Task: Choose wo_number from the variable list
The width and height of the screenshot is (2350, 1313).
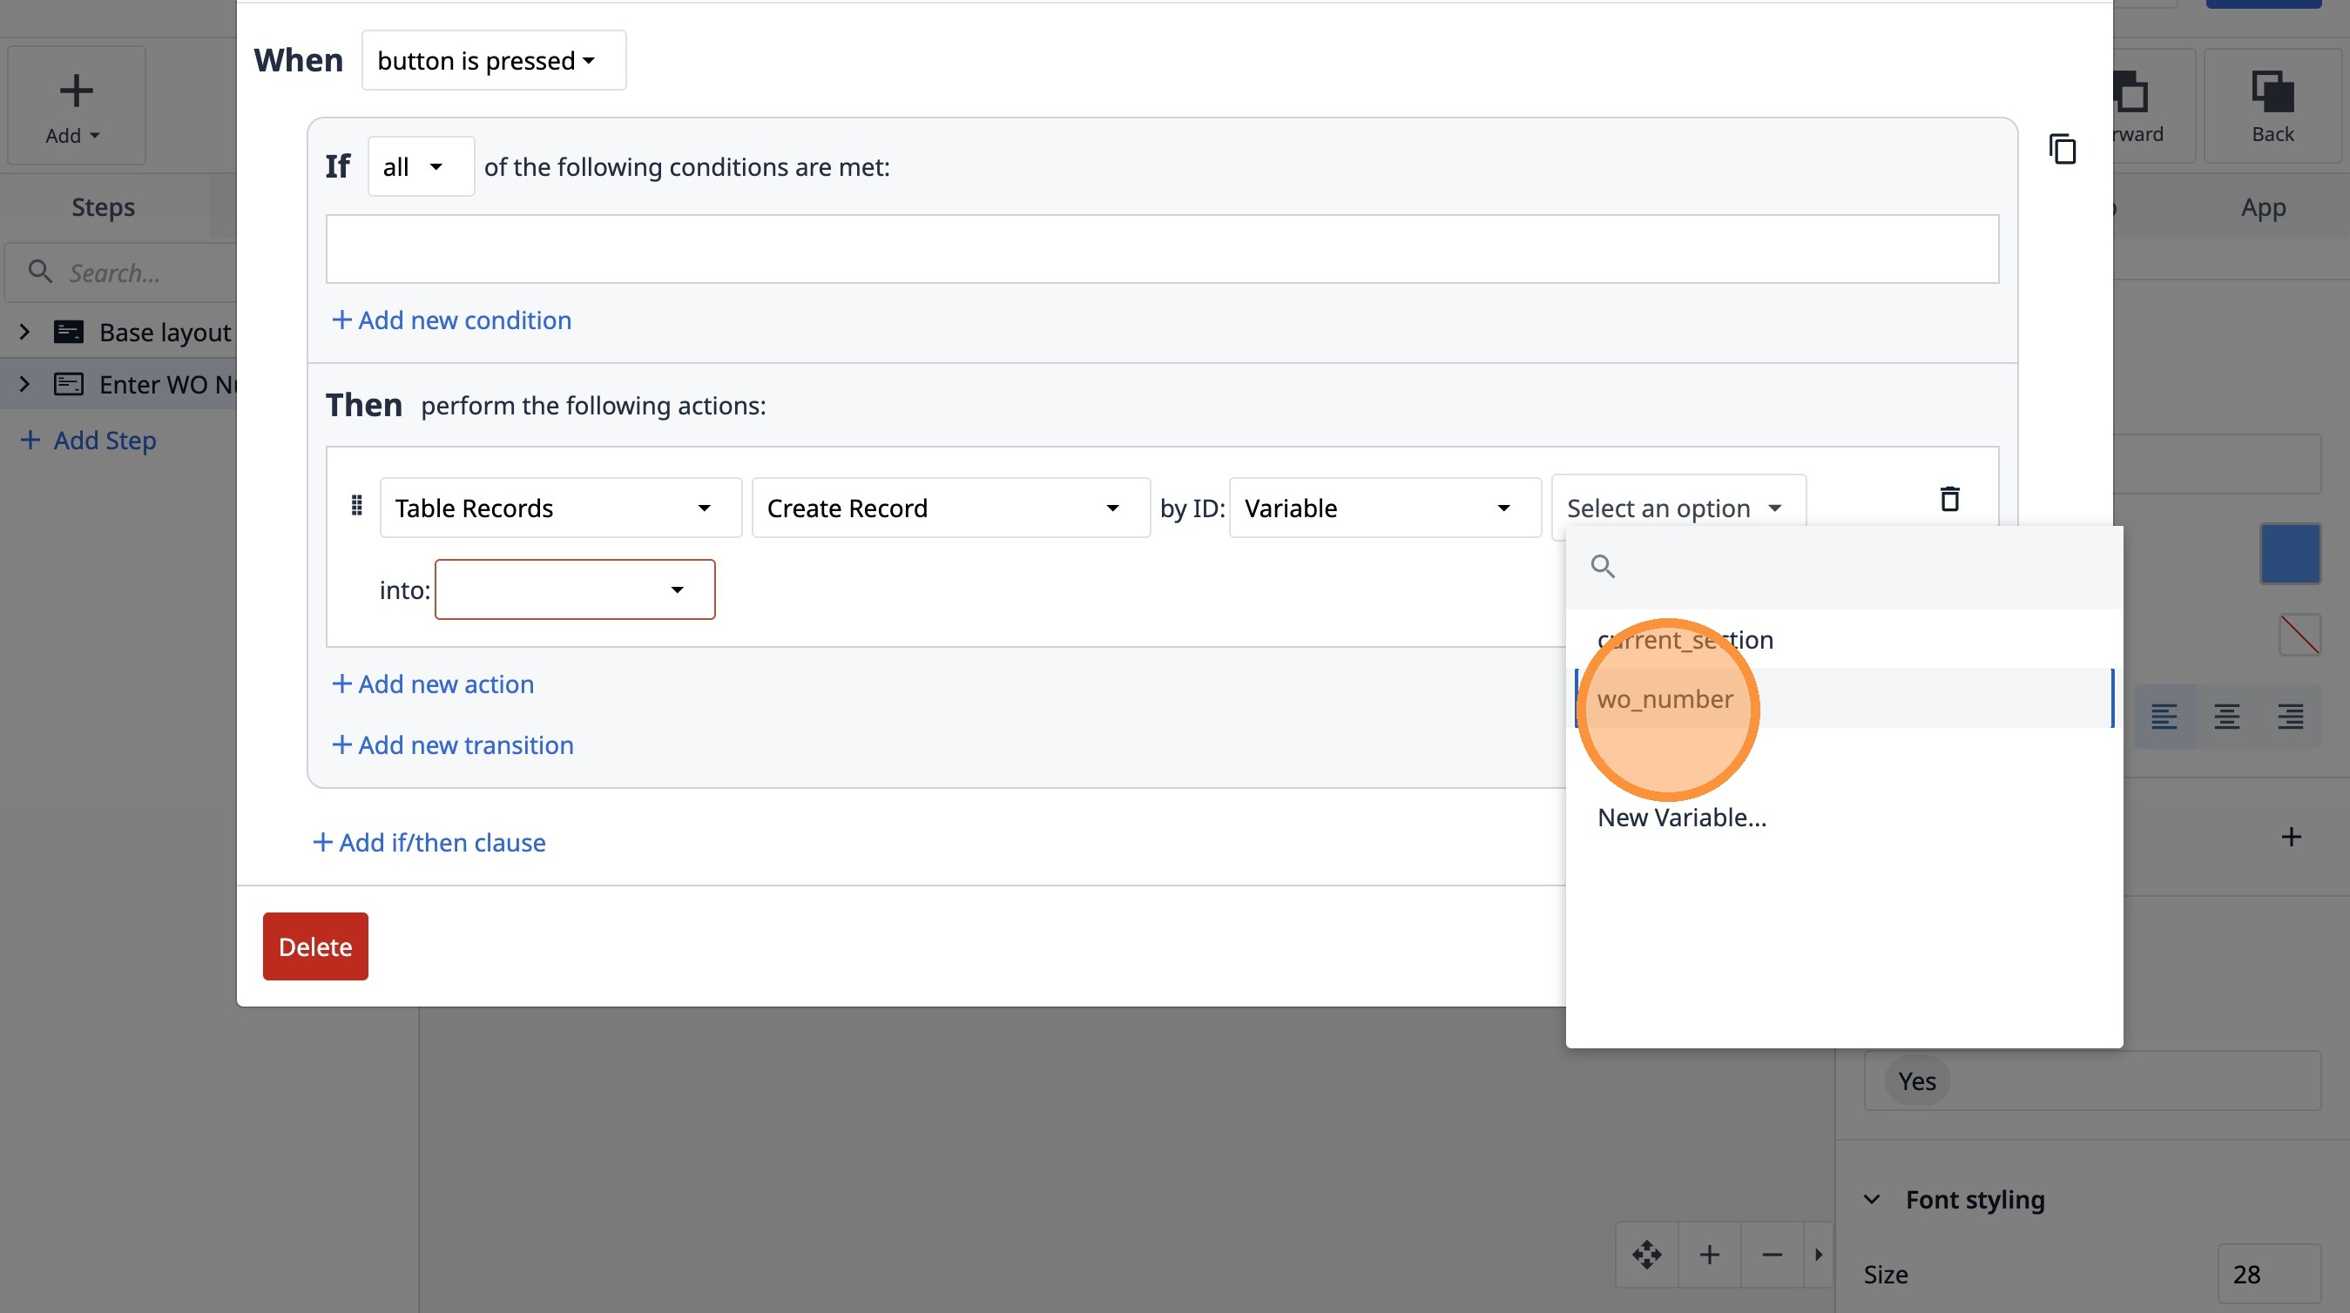Action: [x=1665, y=699]
